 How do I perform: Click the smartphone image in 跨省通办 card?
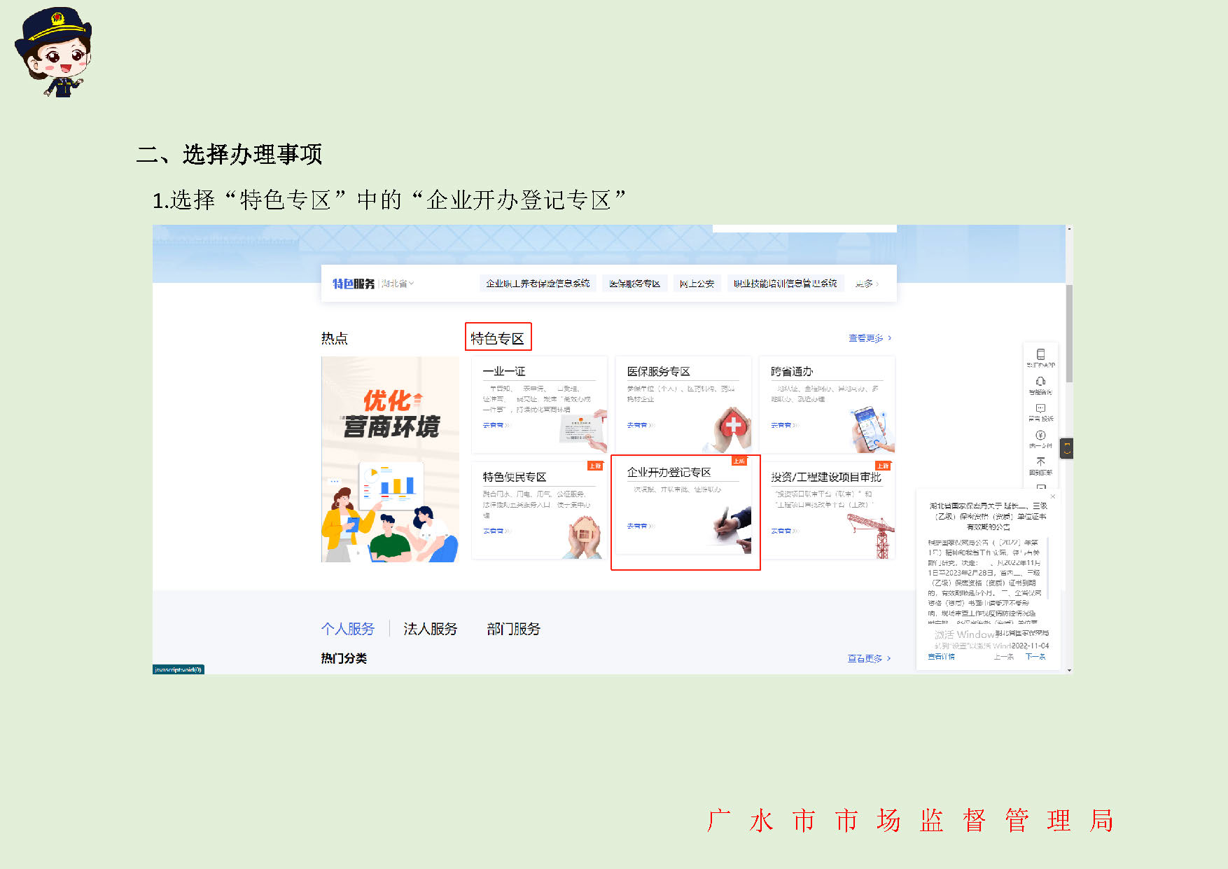[x=872, y=429]
